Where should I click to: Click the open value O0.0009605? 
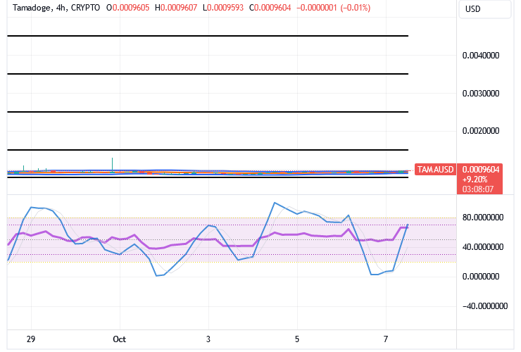(x=127, y=8)
